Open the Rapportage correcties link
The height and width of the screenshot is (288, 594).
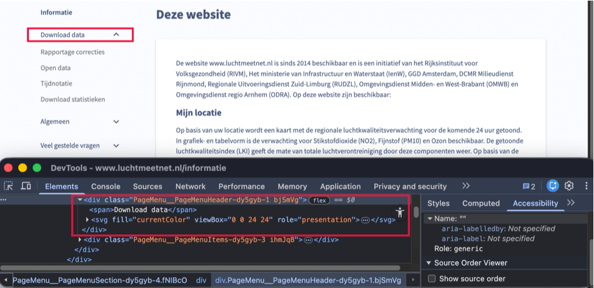tap(72, 52)
